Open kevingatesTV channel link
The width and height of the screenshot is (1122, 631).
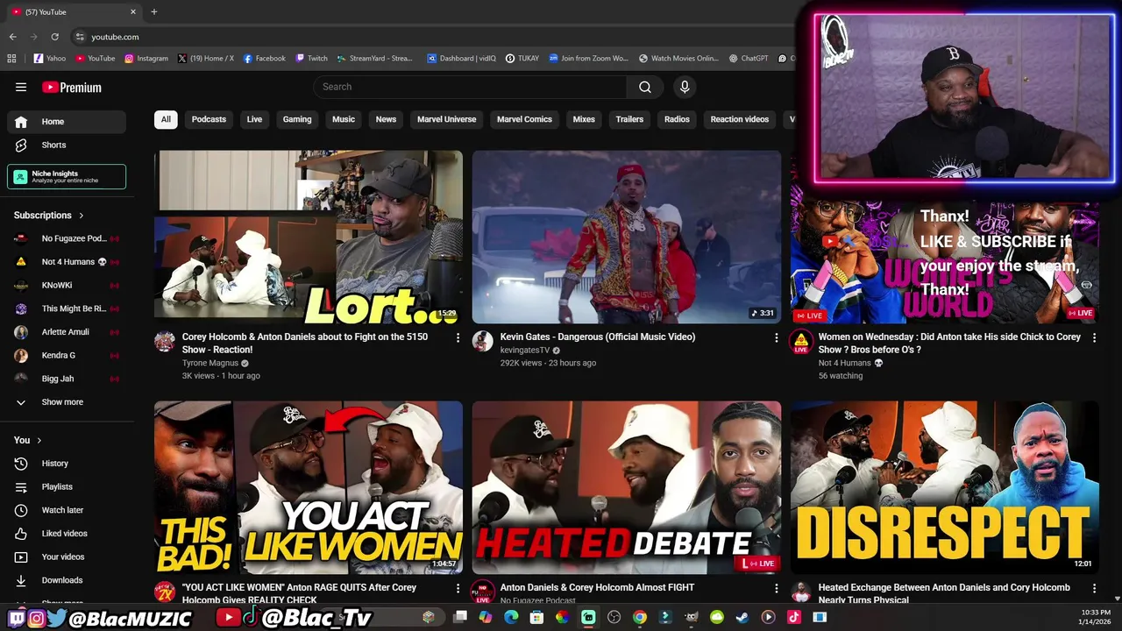(x=525, y=351)
